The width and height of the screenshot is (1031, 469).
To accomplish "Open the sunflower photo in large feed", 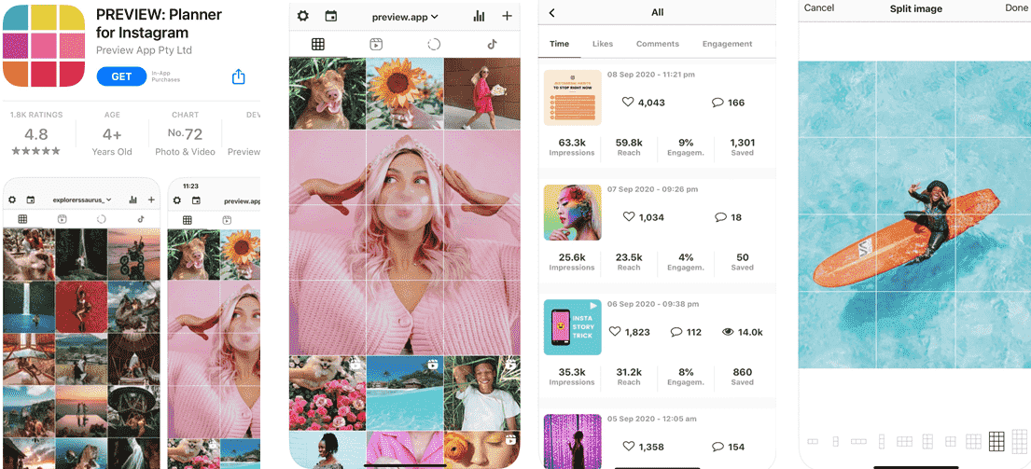I will click(x=404, y=93).
